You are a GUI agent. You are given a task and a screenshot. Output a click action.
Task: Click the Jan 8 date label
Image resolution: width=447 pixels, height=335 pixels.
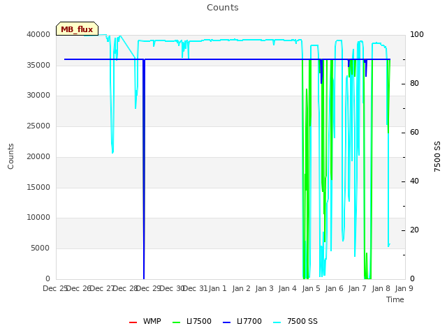pos(381,288)
